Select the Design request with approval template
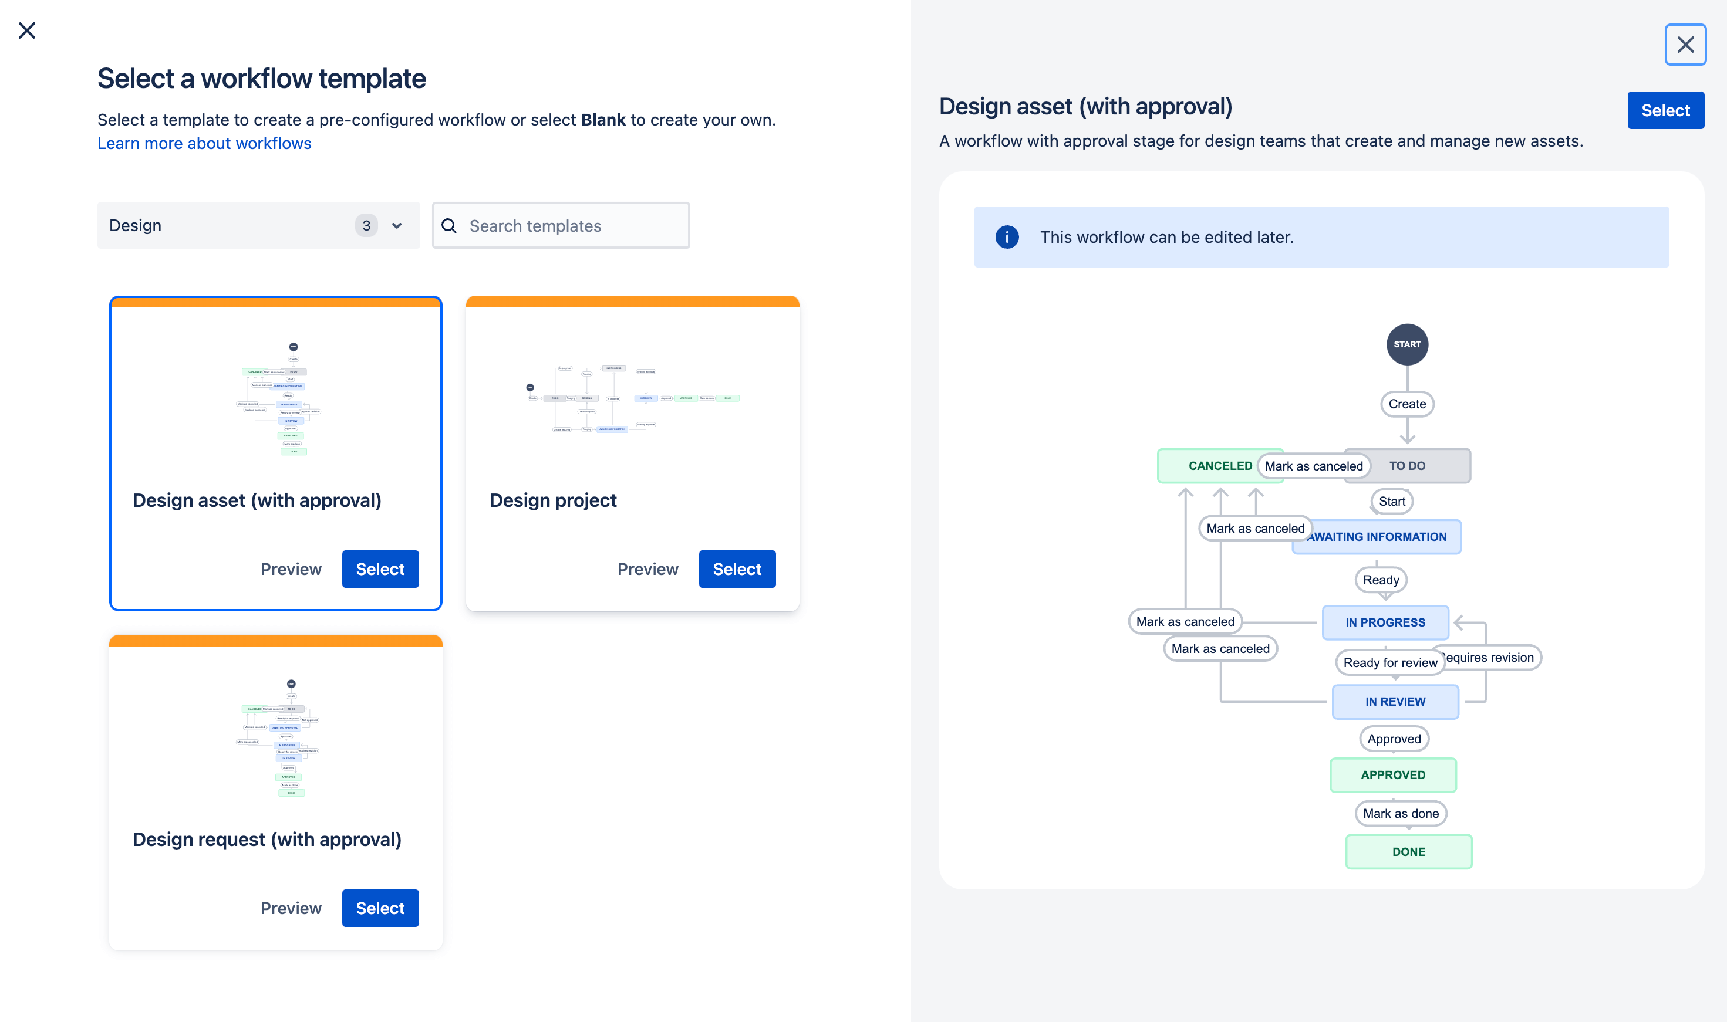The height and width of the screenshot is (1022, 1727). 380,908
